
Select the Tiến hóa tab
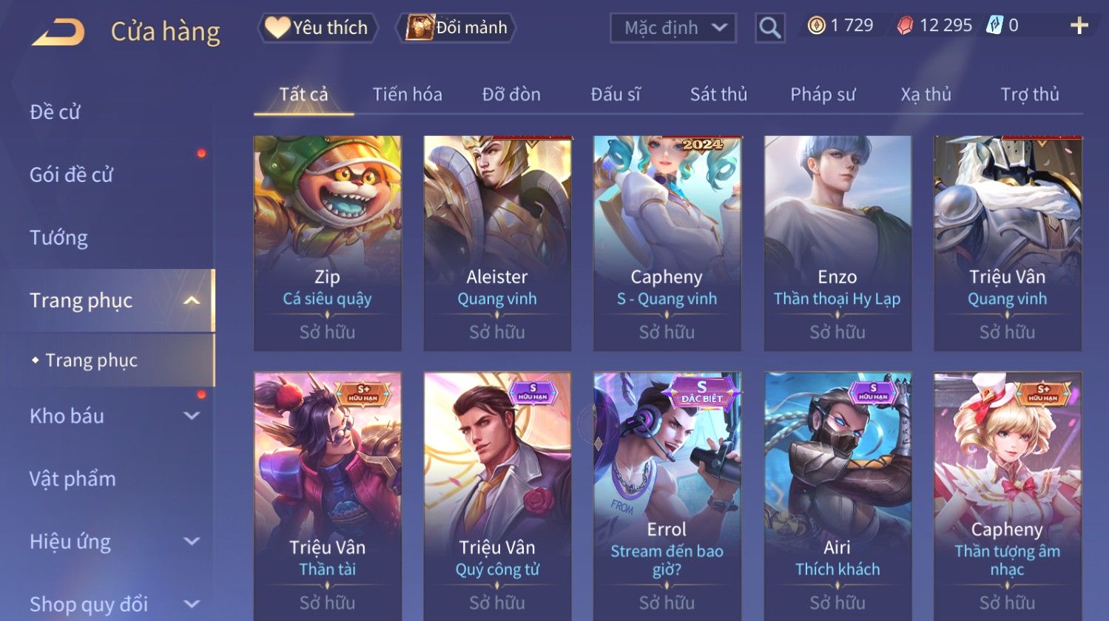[407, 95]
